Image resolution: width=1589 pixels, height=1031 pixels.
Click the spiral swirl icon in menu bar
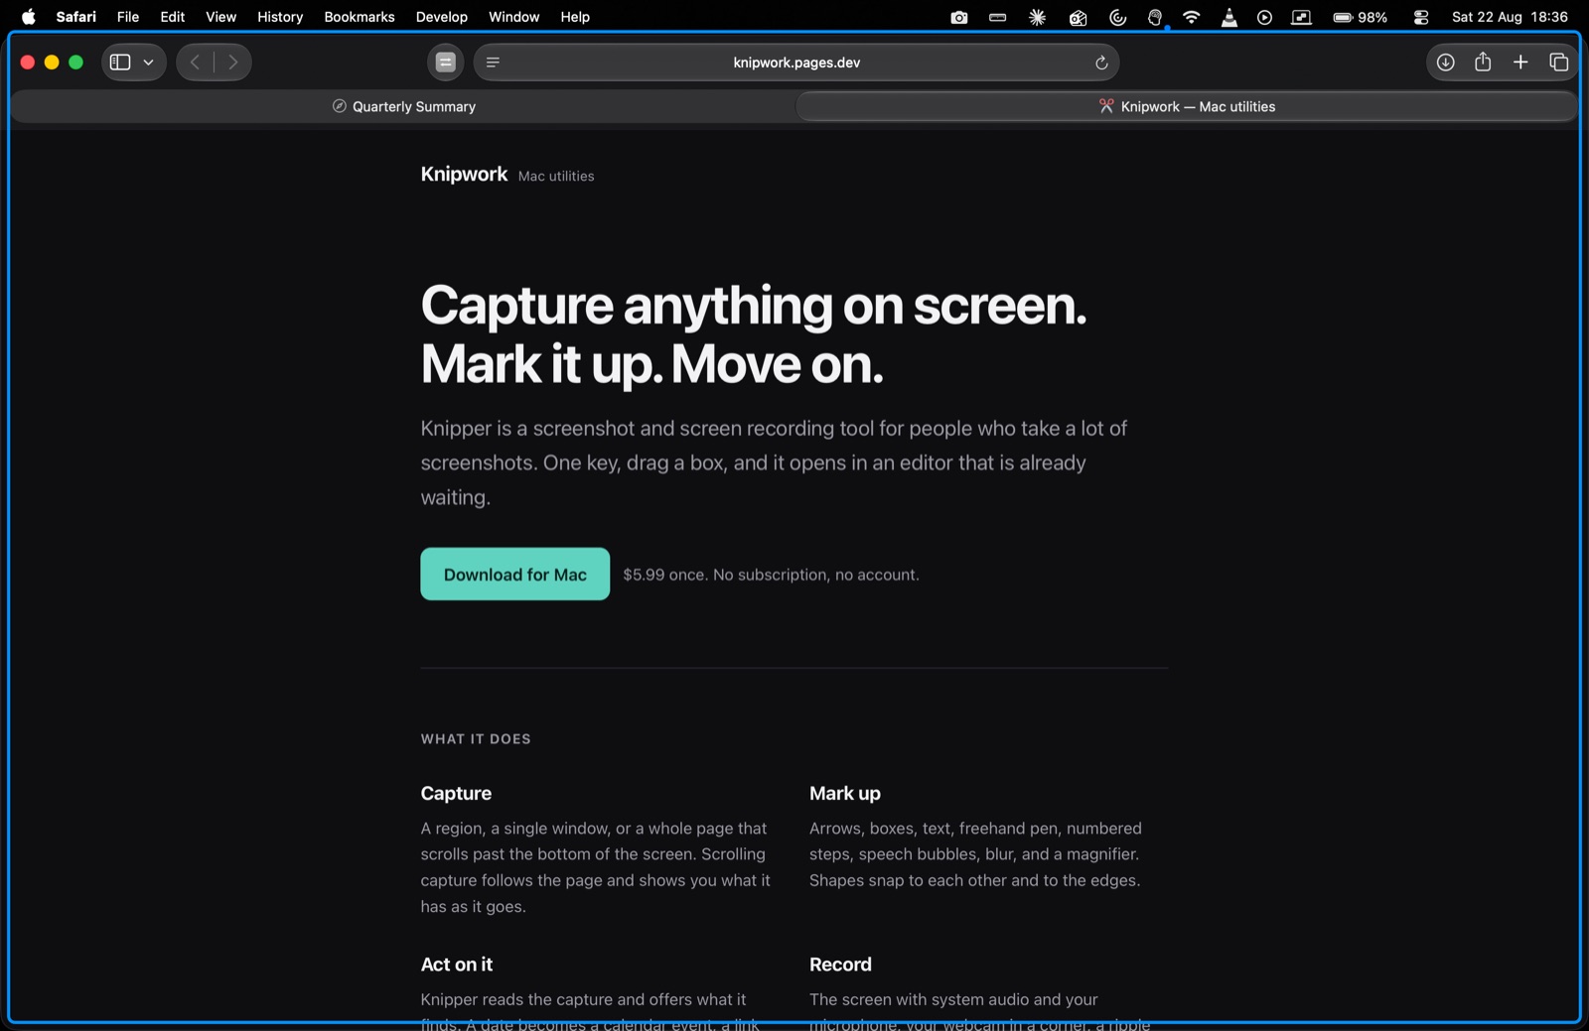click(x=1117, y=17)
